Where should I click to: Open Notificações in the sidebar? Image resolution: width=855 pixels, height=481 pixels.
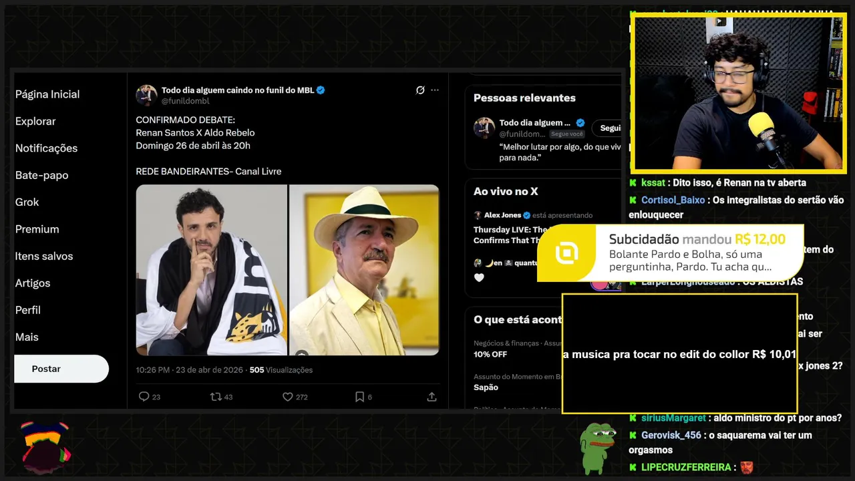pos(46,148)
